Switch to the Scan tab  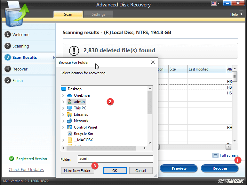click(68, 14)
